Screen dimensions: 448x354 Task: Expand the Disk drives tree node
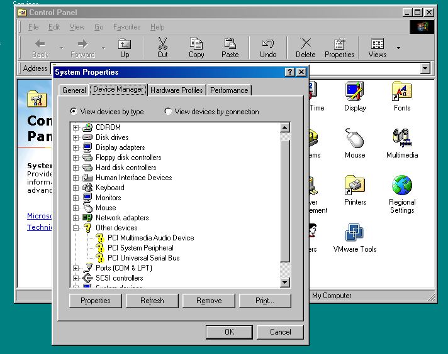76,137
